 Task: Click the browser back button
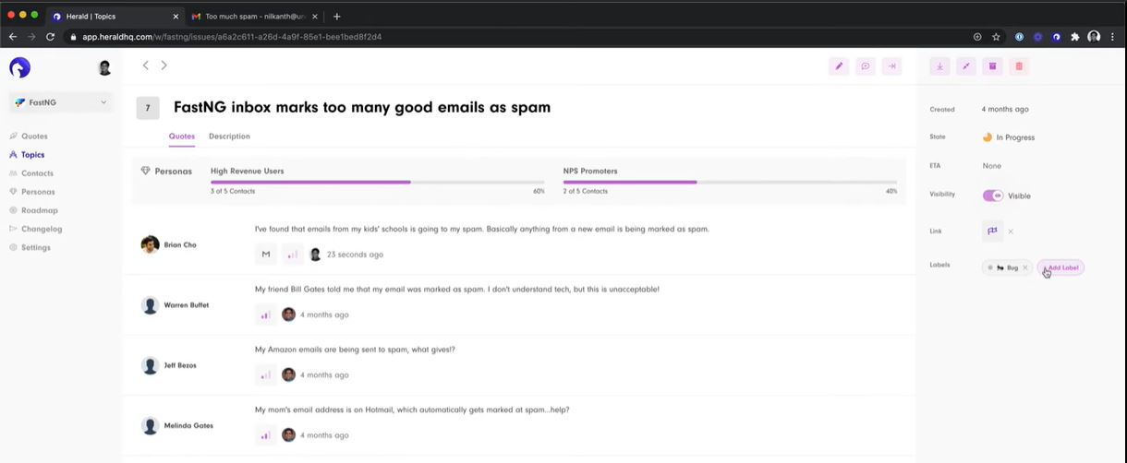(x=13, y=37)
